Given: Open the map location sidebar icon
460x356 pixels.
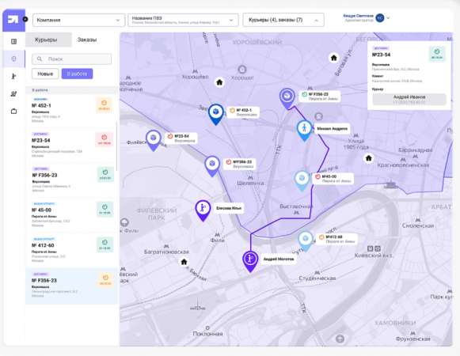Looking at the screenshot, I should point(13,59).
